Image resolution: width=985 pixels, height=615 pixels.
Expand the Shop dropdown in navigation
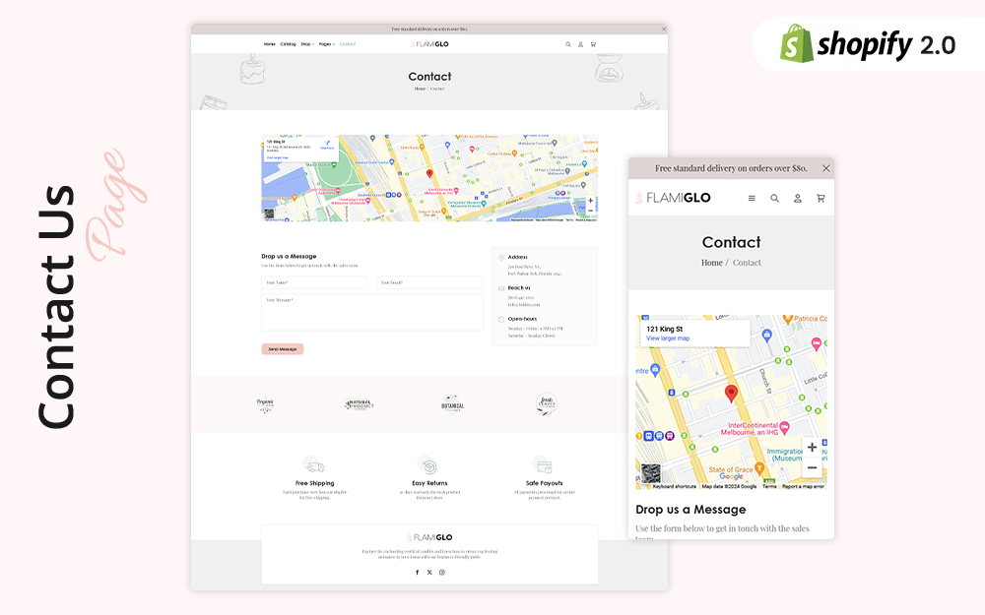click(x=307, y=44)
